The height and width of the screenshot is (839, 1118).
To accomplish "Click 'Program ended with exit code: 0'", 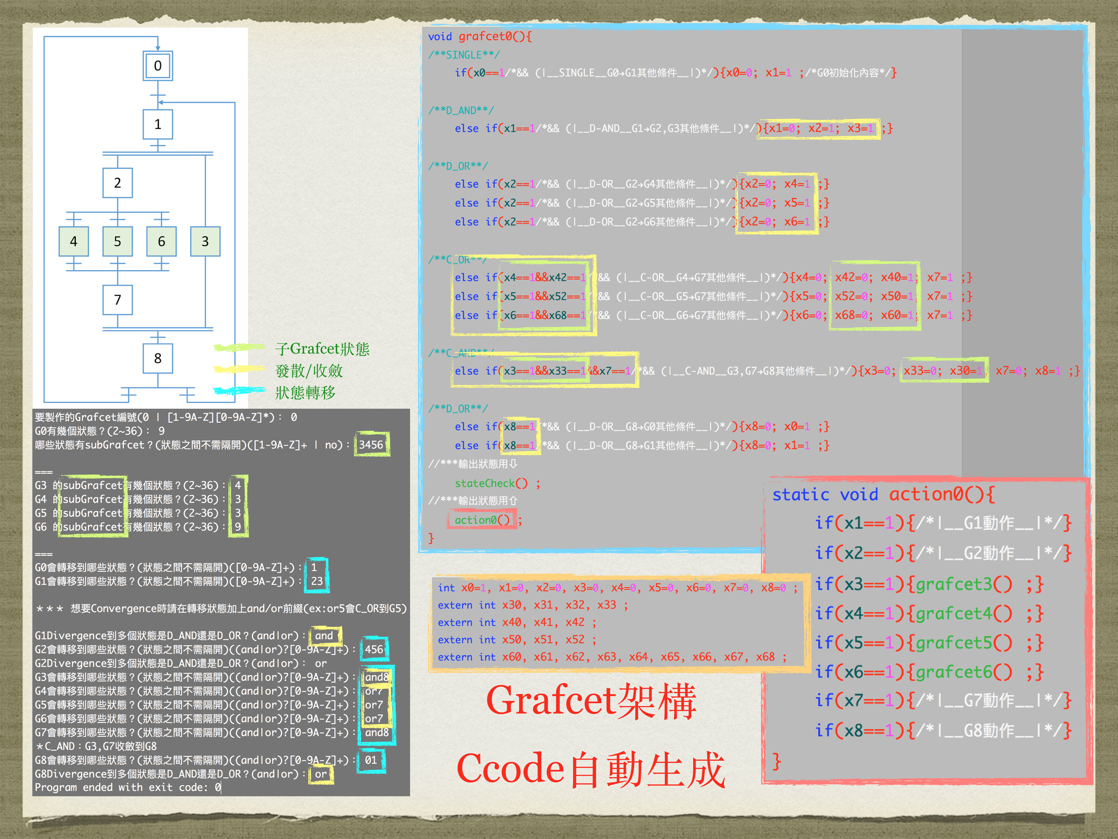I will 128,787.
